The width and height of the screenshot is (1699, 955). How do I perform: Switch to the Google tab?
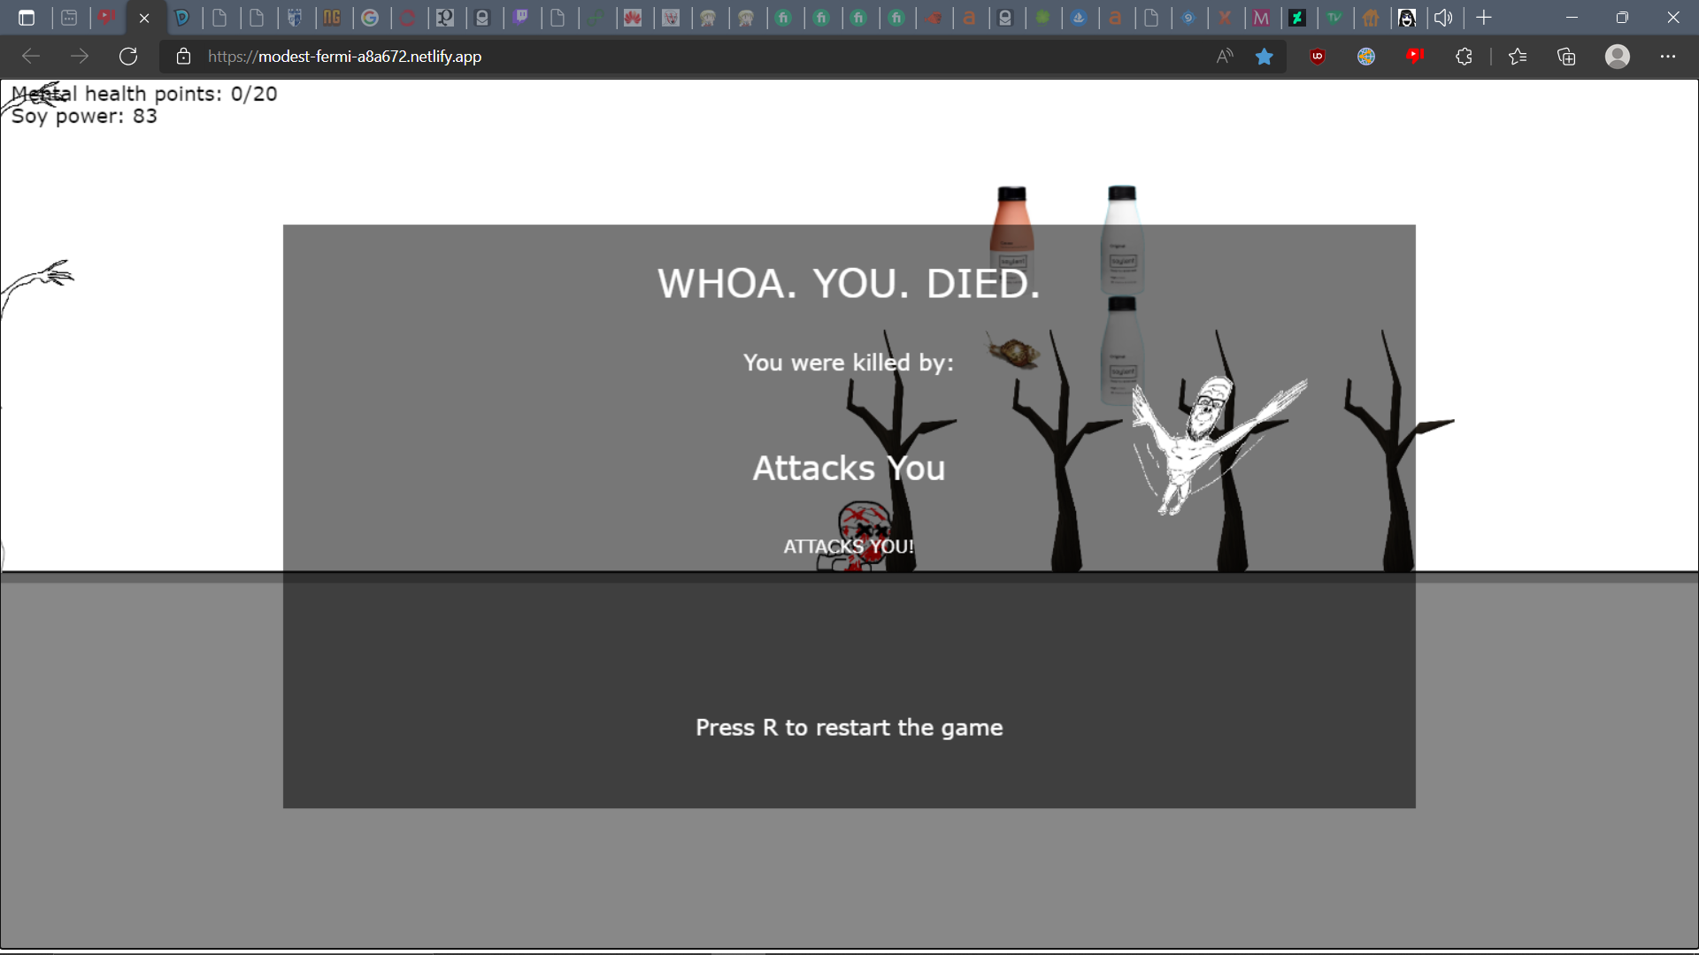coord(370,18)
